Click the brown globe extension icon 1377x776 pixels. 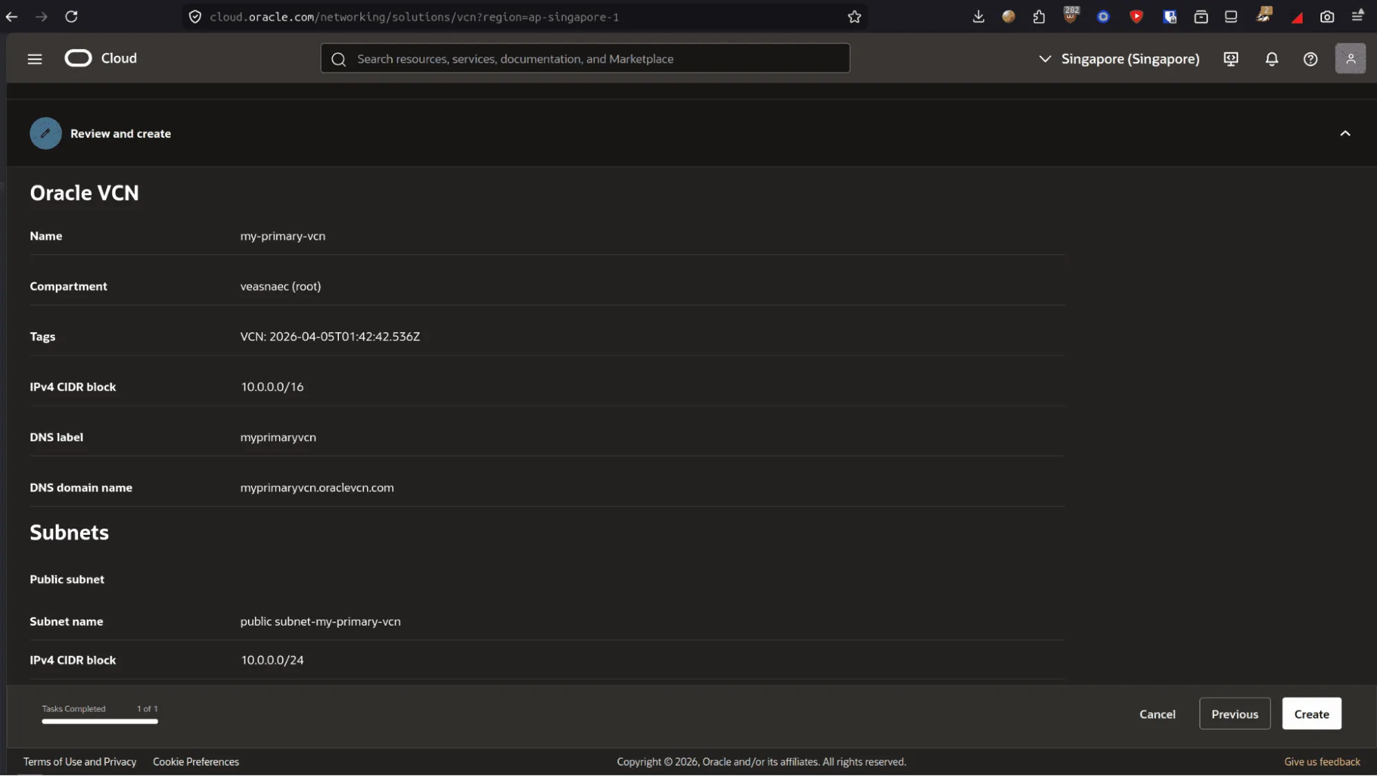[x=1008, y=17]
